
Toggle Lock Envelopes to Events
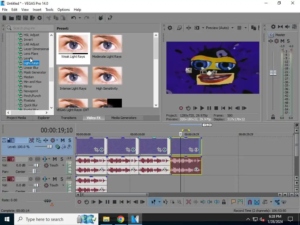277,202
